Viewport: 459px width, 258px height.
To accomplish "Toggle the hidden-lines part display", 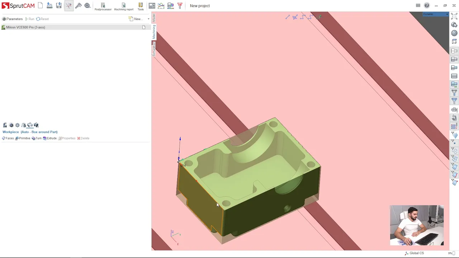I will click(454, 51).
